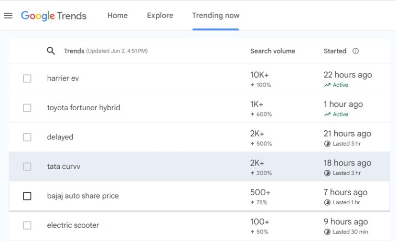Go to the Home tab
This screenshot has height=241, width=396.
(x=118, y=16)
